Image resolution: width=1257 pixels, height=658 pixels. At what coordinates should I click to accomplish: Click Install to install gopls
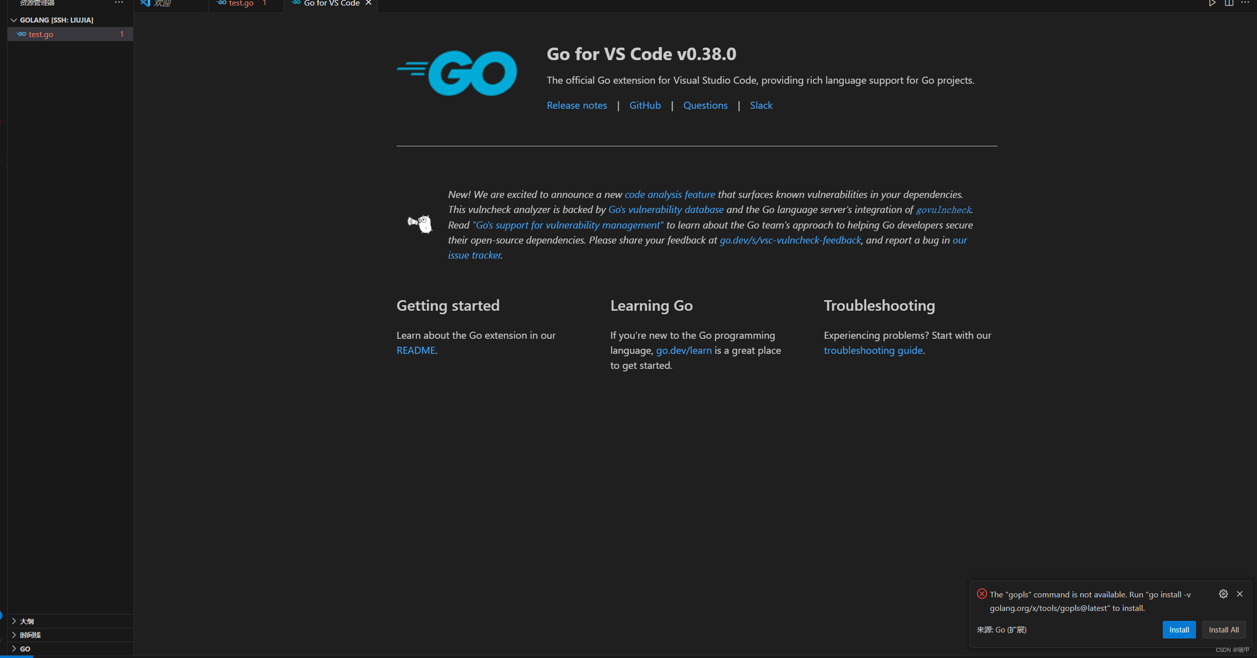pos(1178,629)
